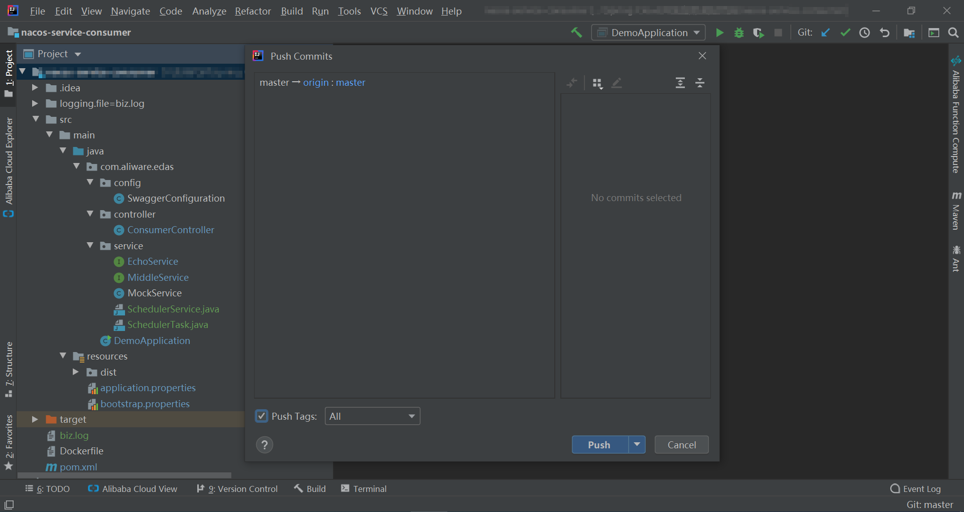Screen dimensions: 964x512
Task: Uncheck the Push Tags checkbox
Action: pos(262,416)
